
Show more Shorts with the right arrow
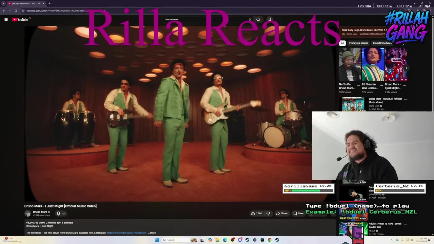(x=406, y=68)
